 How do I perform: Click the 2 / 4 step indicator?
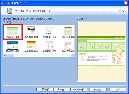(122, 11)
